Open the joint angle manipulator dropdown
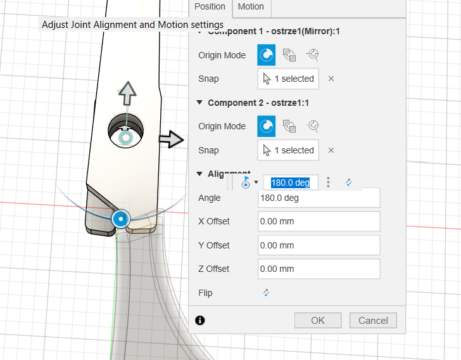The width and height of the screenshot is (461, 360). [256, 183]
